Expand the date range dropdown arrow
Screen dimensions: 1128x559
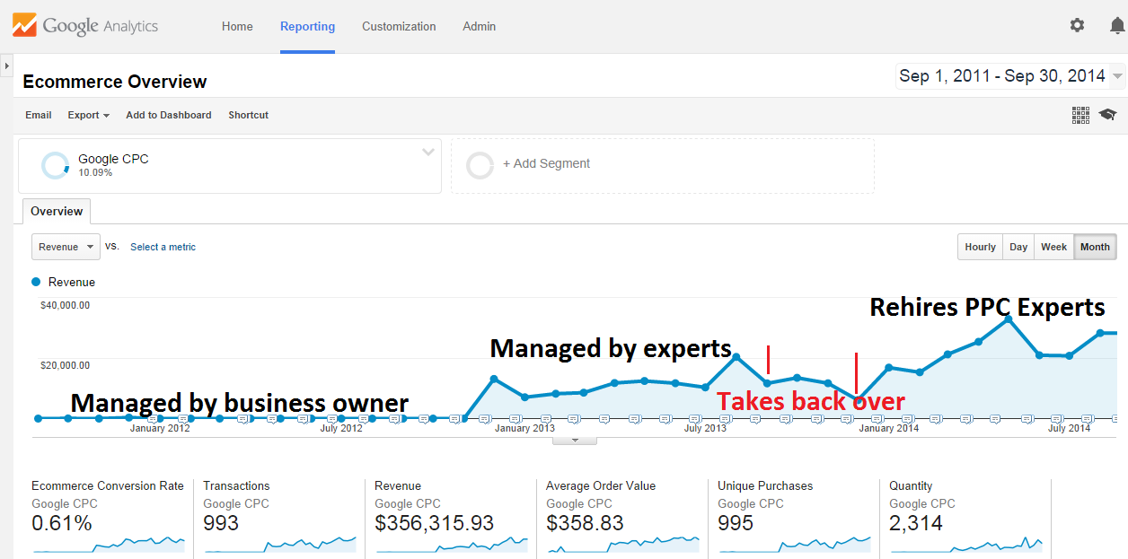tap(1117, 76)
